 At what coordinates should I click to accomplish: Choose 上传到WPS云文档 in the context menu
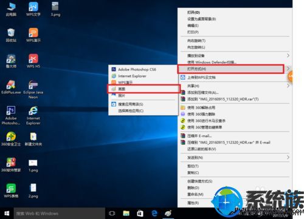tap(235, 77)
